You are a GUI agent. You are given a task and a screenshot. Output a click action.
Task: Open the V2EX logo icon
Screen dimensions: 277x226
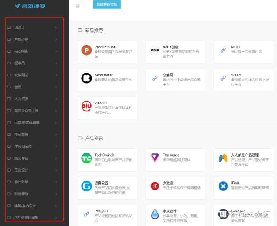click(155, 50)
